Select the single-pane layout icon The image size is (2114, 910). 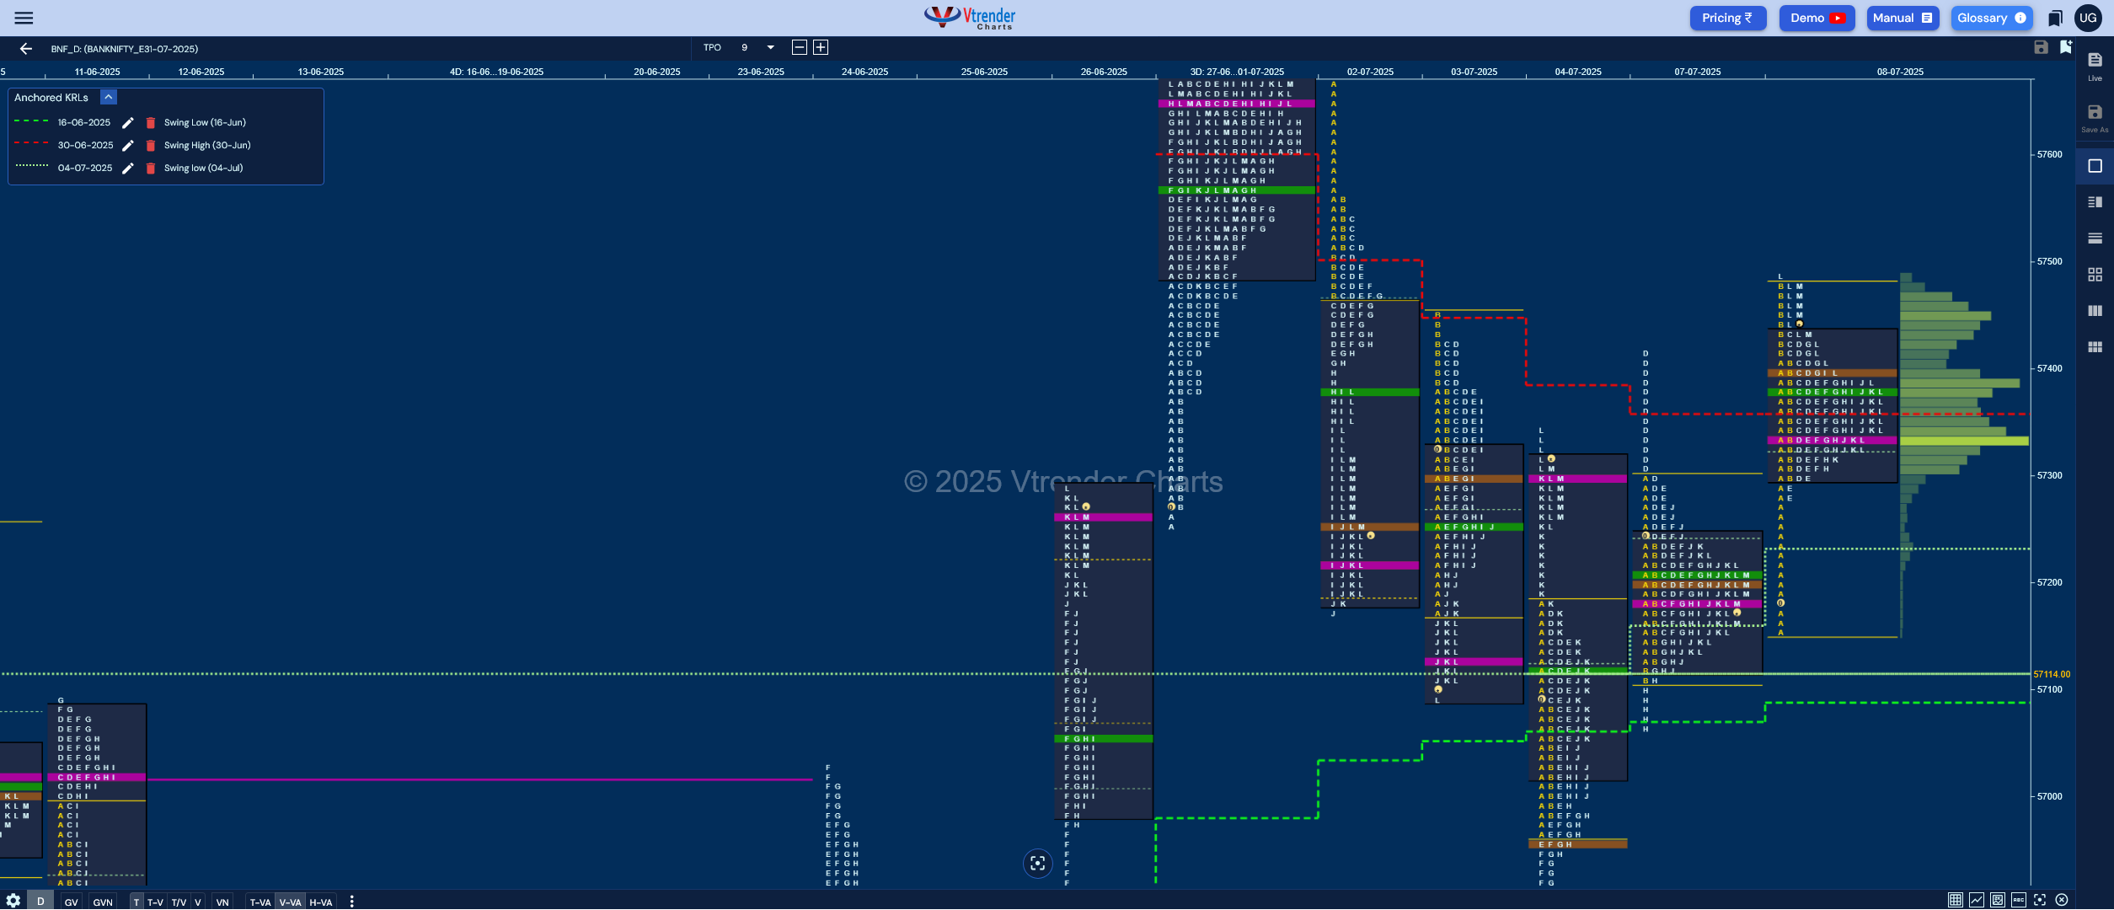2095,166
